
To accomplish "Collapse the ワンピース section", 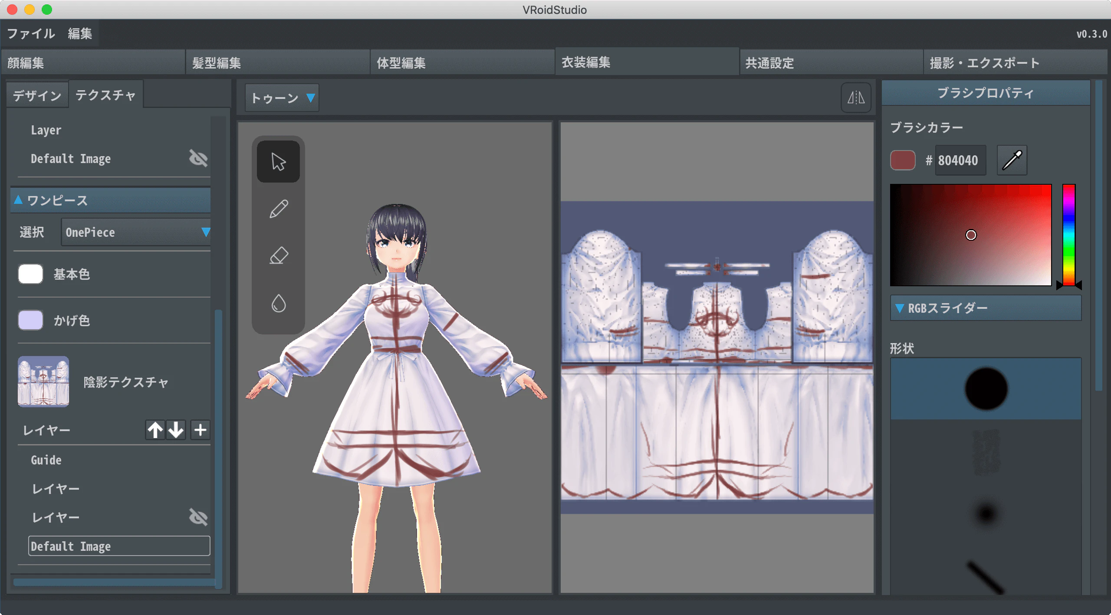I will coord(111,200).
